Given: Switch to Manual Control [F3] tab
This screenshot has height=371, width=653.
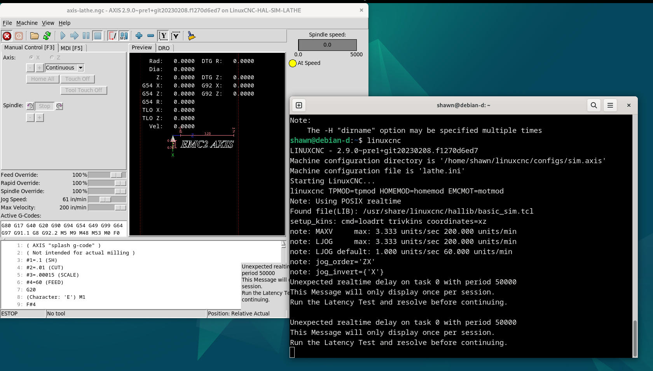Looking at the screenshot, I should (x=30, y=47).
